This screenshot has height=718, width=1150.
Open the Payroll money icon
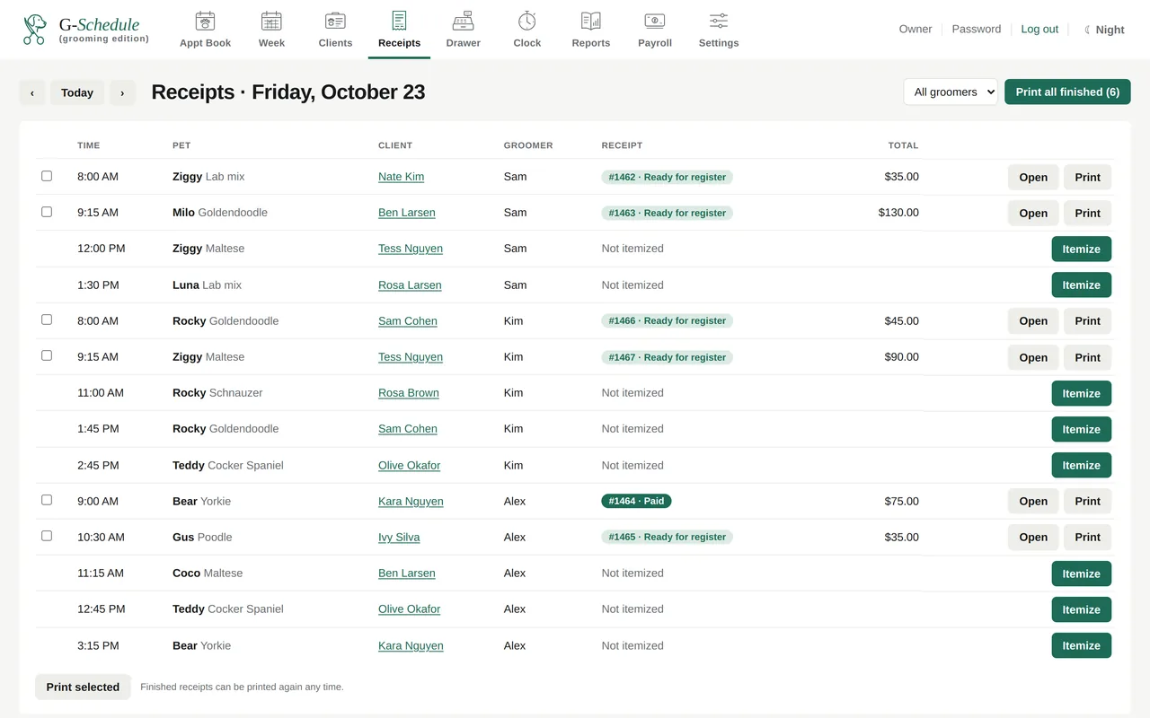coord(655,21)
